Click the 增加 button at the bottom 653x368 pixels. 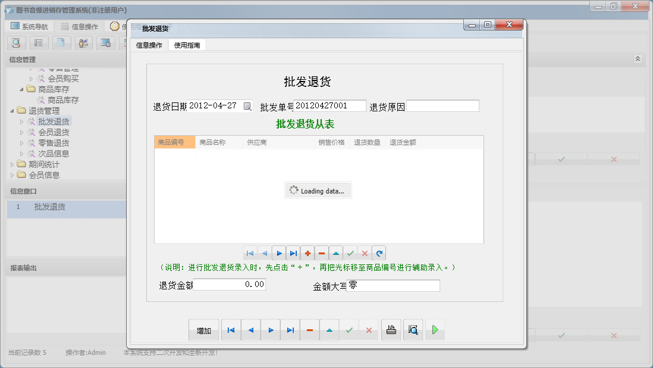203,329
